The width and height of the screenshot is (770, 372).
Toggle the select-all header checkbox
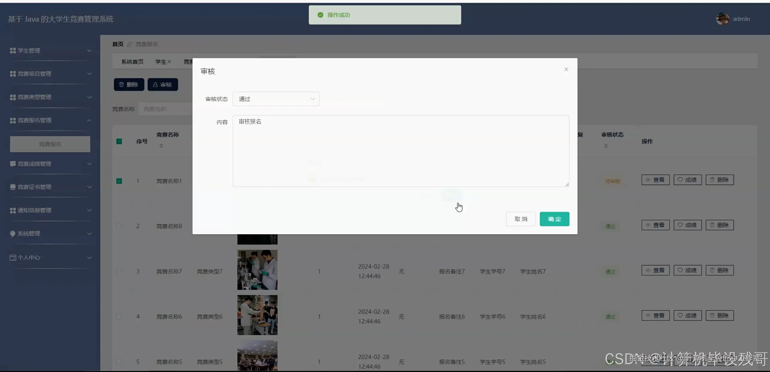119,141
